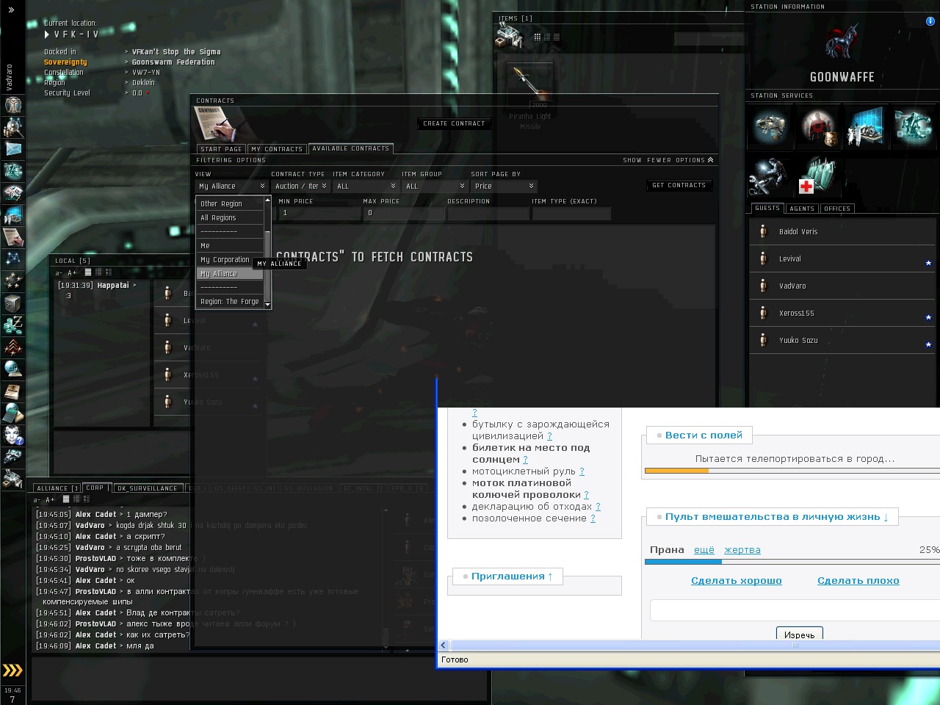Open the Fitting station service icon
Image resolution: width=940 pixels, height=705 pixels.
coord(770,126)
